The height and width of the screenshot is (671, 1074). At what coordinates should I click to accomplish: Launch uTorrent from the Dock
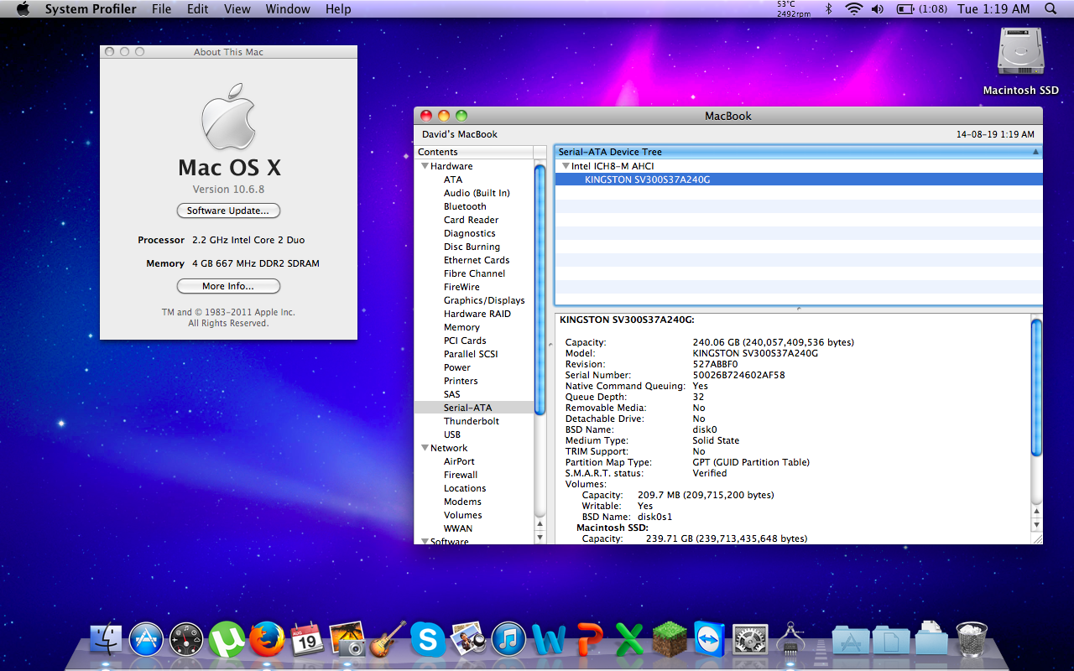point(227,639)
